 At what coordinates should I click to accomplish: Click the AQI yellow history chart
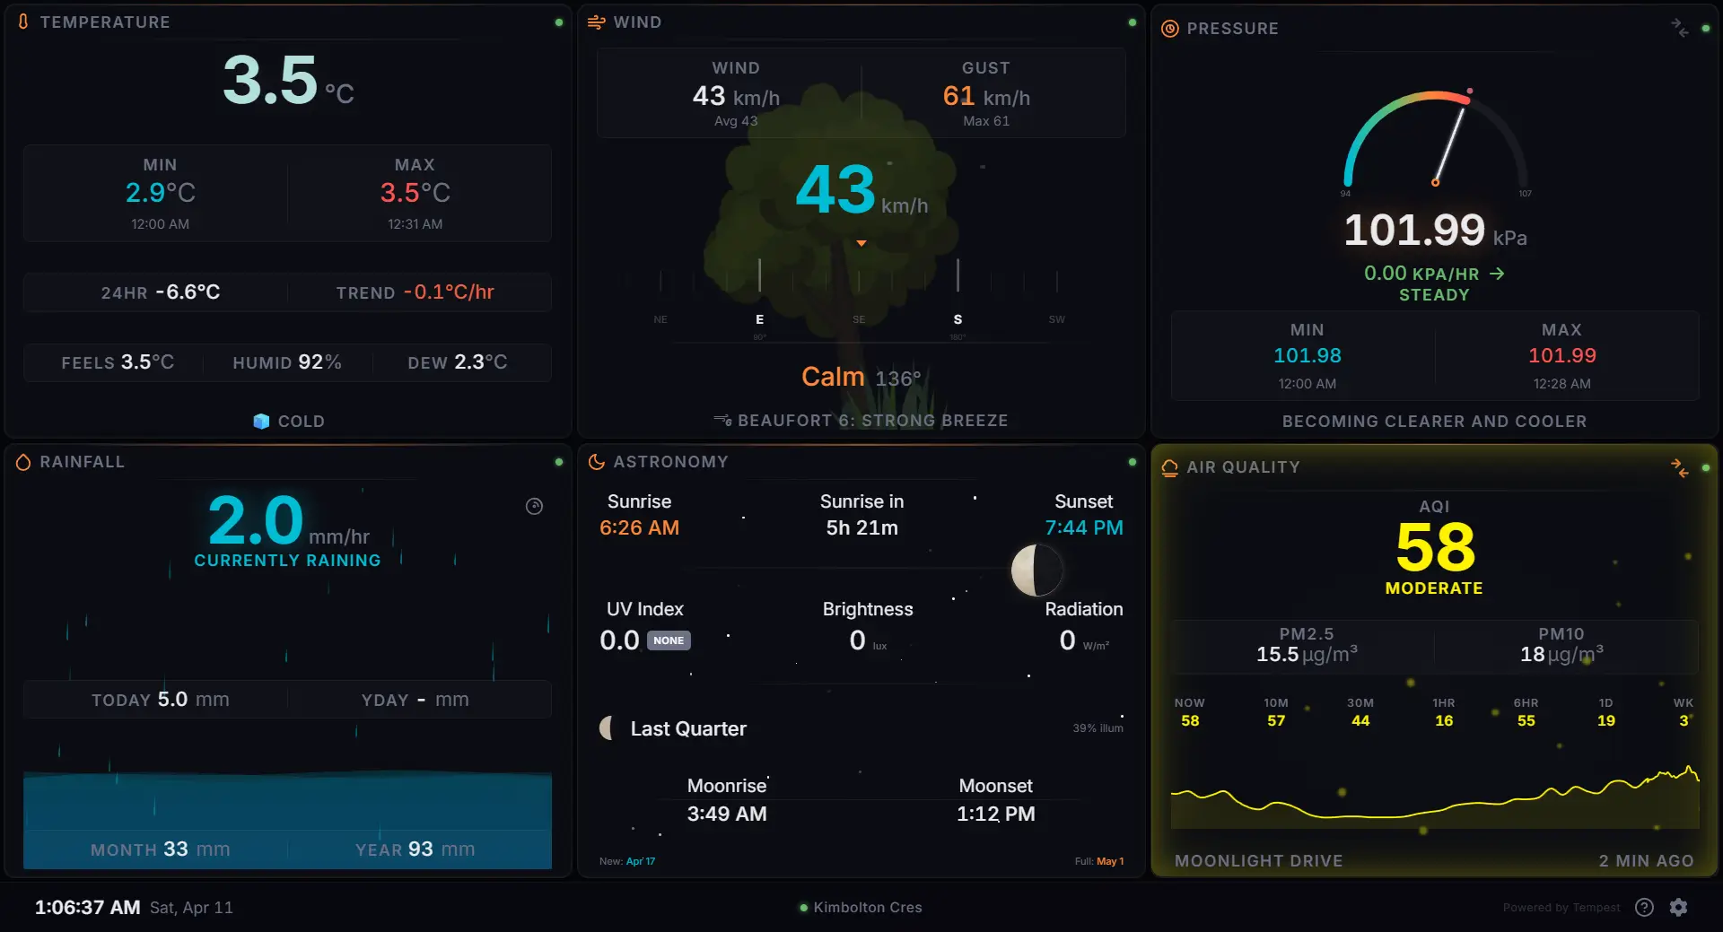point(1435,797)
